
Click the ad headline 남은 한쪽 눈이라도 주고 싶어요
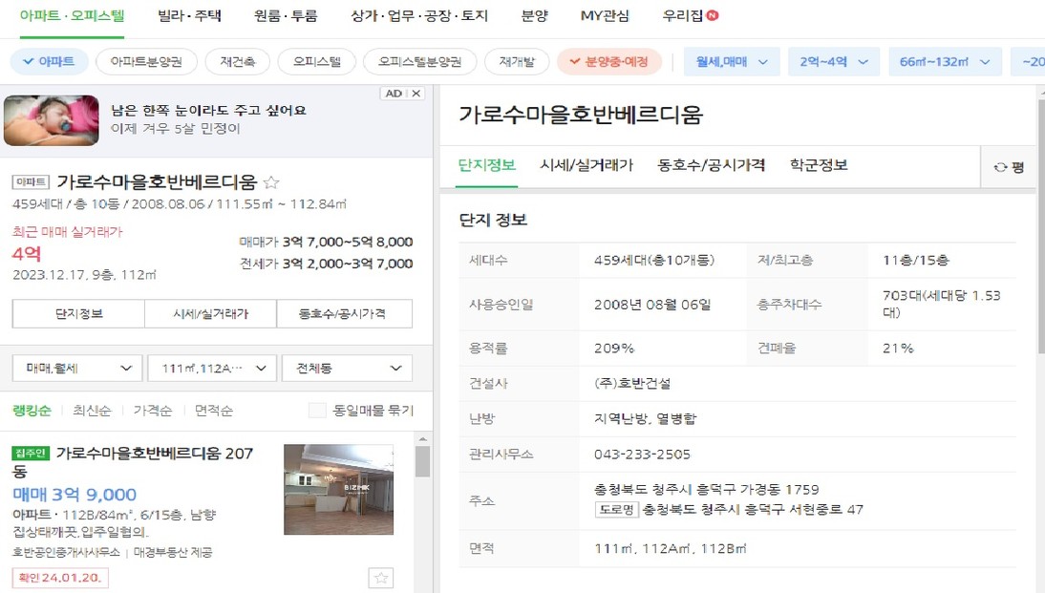tap(208, 110)
